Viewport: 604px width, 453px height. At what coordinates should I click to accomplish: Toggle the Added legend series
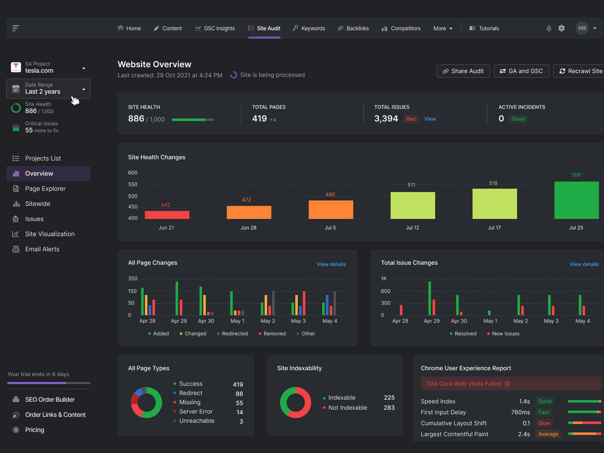158,334
